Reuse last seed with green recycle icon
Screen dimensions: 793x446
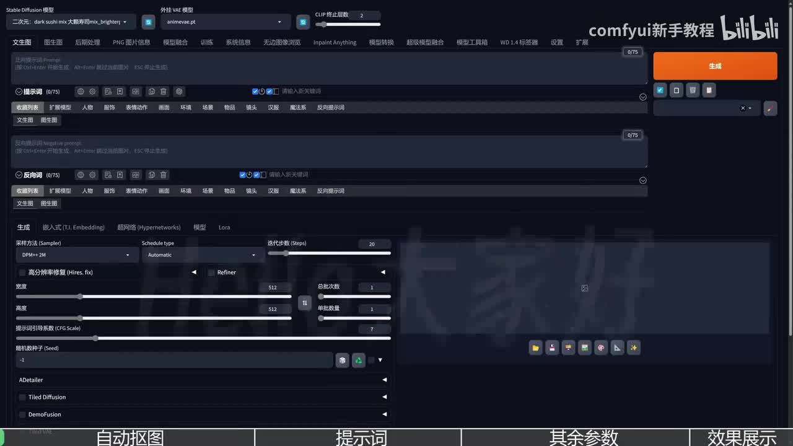pos(358,360)
